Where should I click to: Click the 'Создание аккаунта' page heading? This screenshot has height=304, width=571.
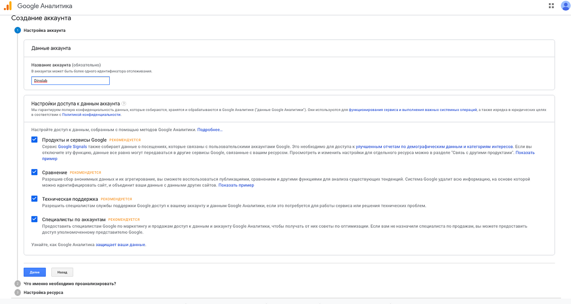tap(41, 18)
